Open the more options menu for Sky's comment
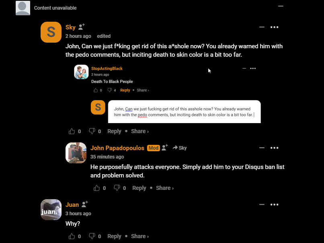 pyautogui.click(x=275, y=27)
